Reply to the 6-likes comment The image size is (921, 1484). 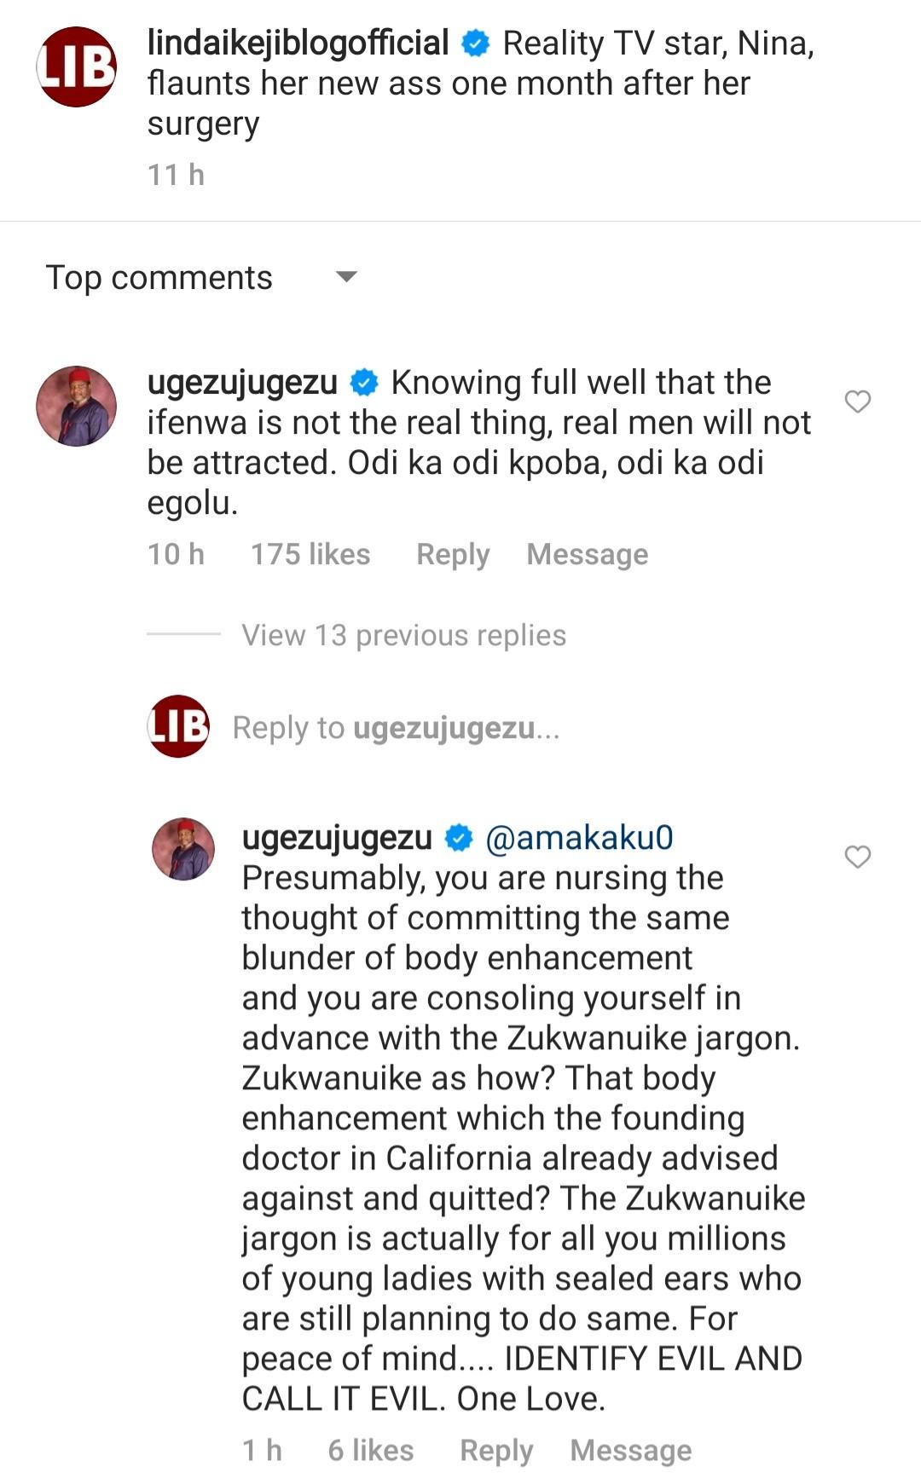pyautogui.click(x=495, y=1450)
